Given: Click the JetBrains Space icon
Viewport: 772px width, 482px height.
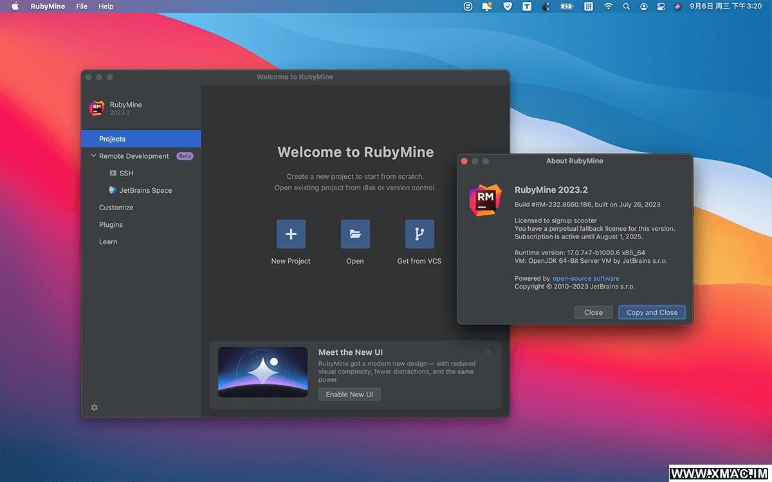Looking at the screenshot, I should pos(113,190).
